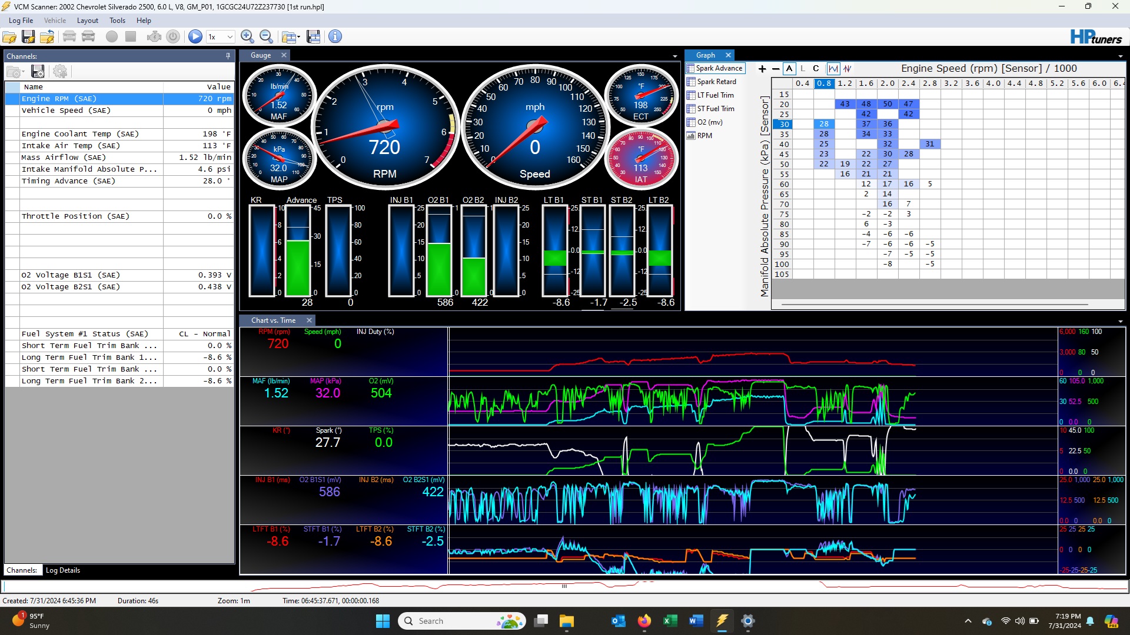Screen dimensions: 1130x635
Task: Open File Explorer from the taskbar
Action: pyautogui.click(x=566, y=621)
